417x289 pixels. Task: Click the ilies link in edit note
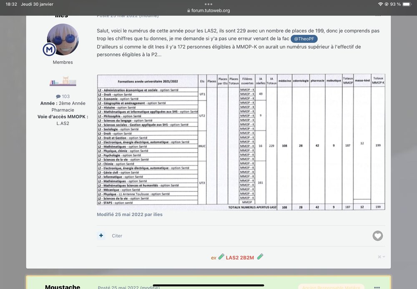coord(157,214)
